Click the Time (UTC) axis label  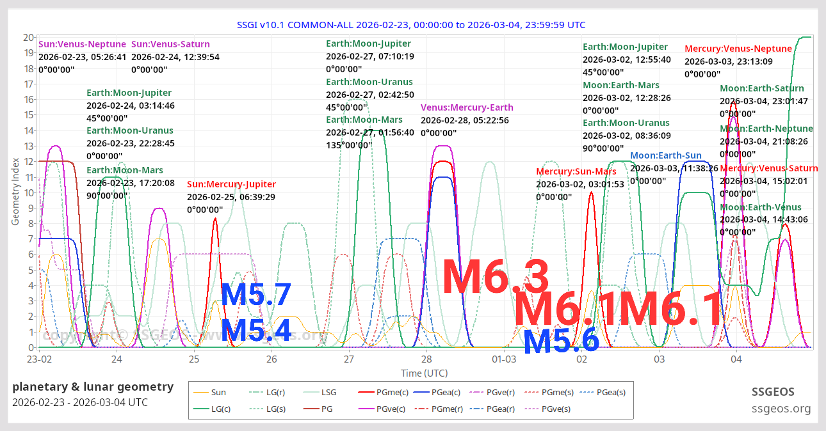click(423, 373)
